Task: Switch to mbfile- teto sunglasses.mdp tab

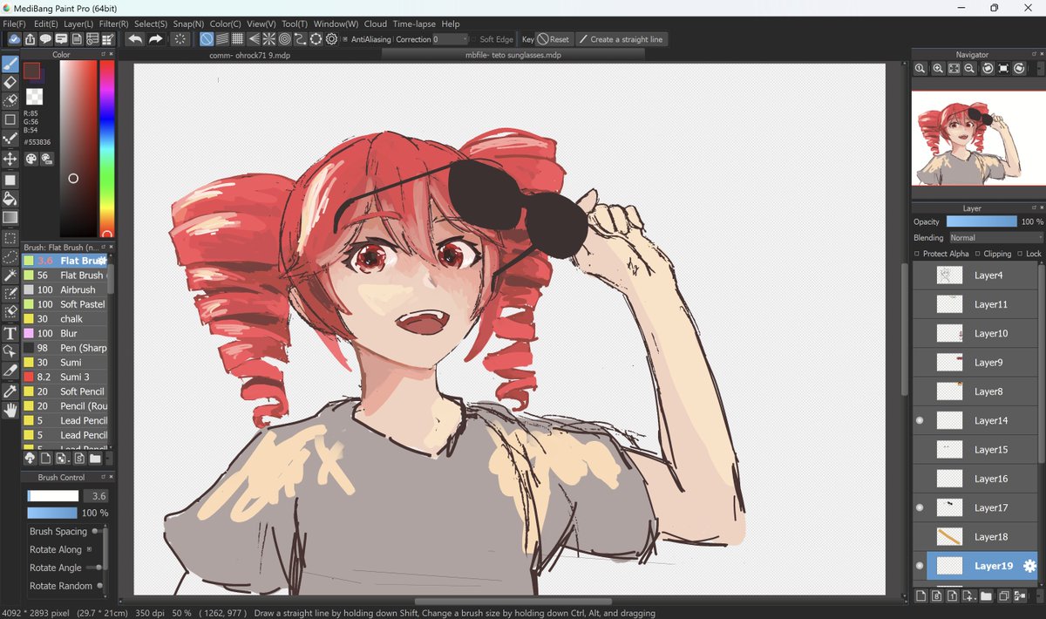Action: (513, 55)
